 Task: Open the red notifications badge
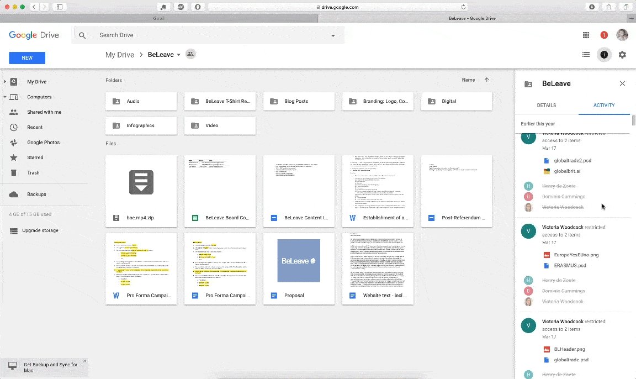tap(603, 35)
